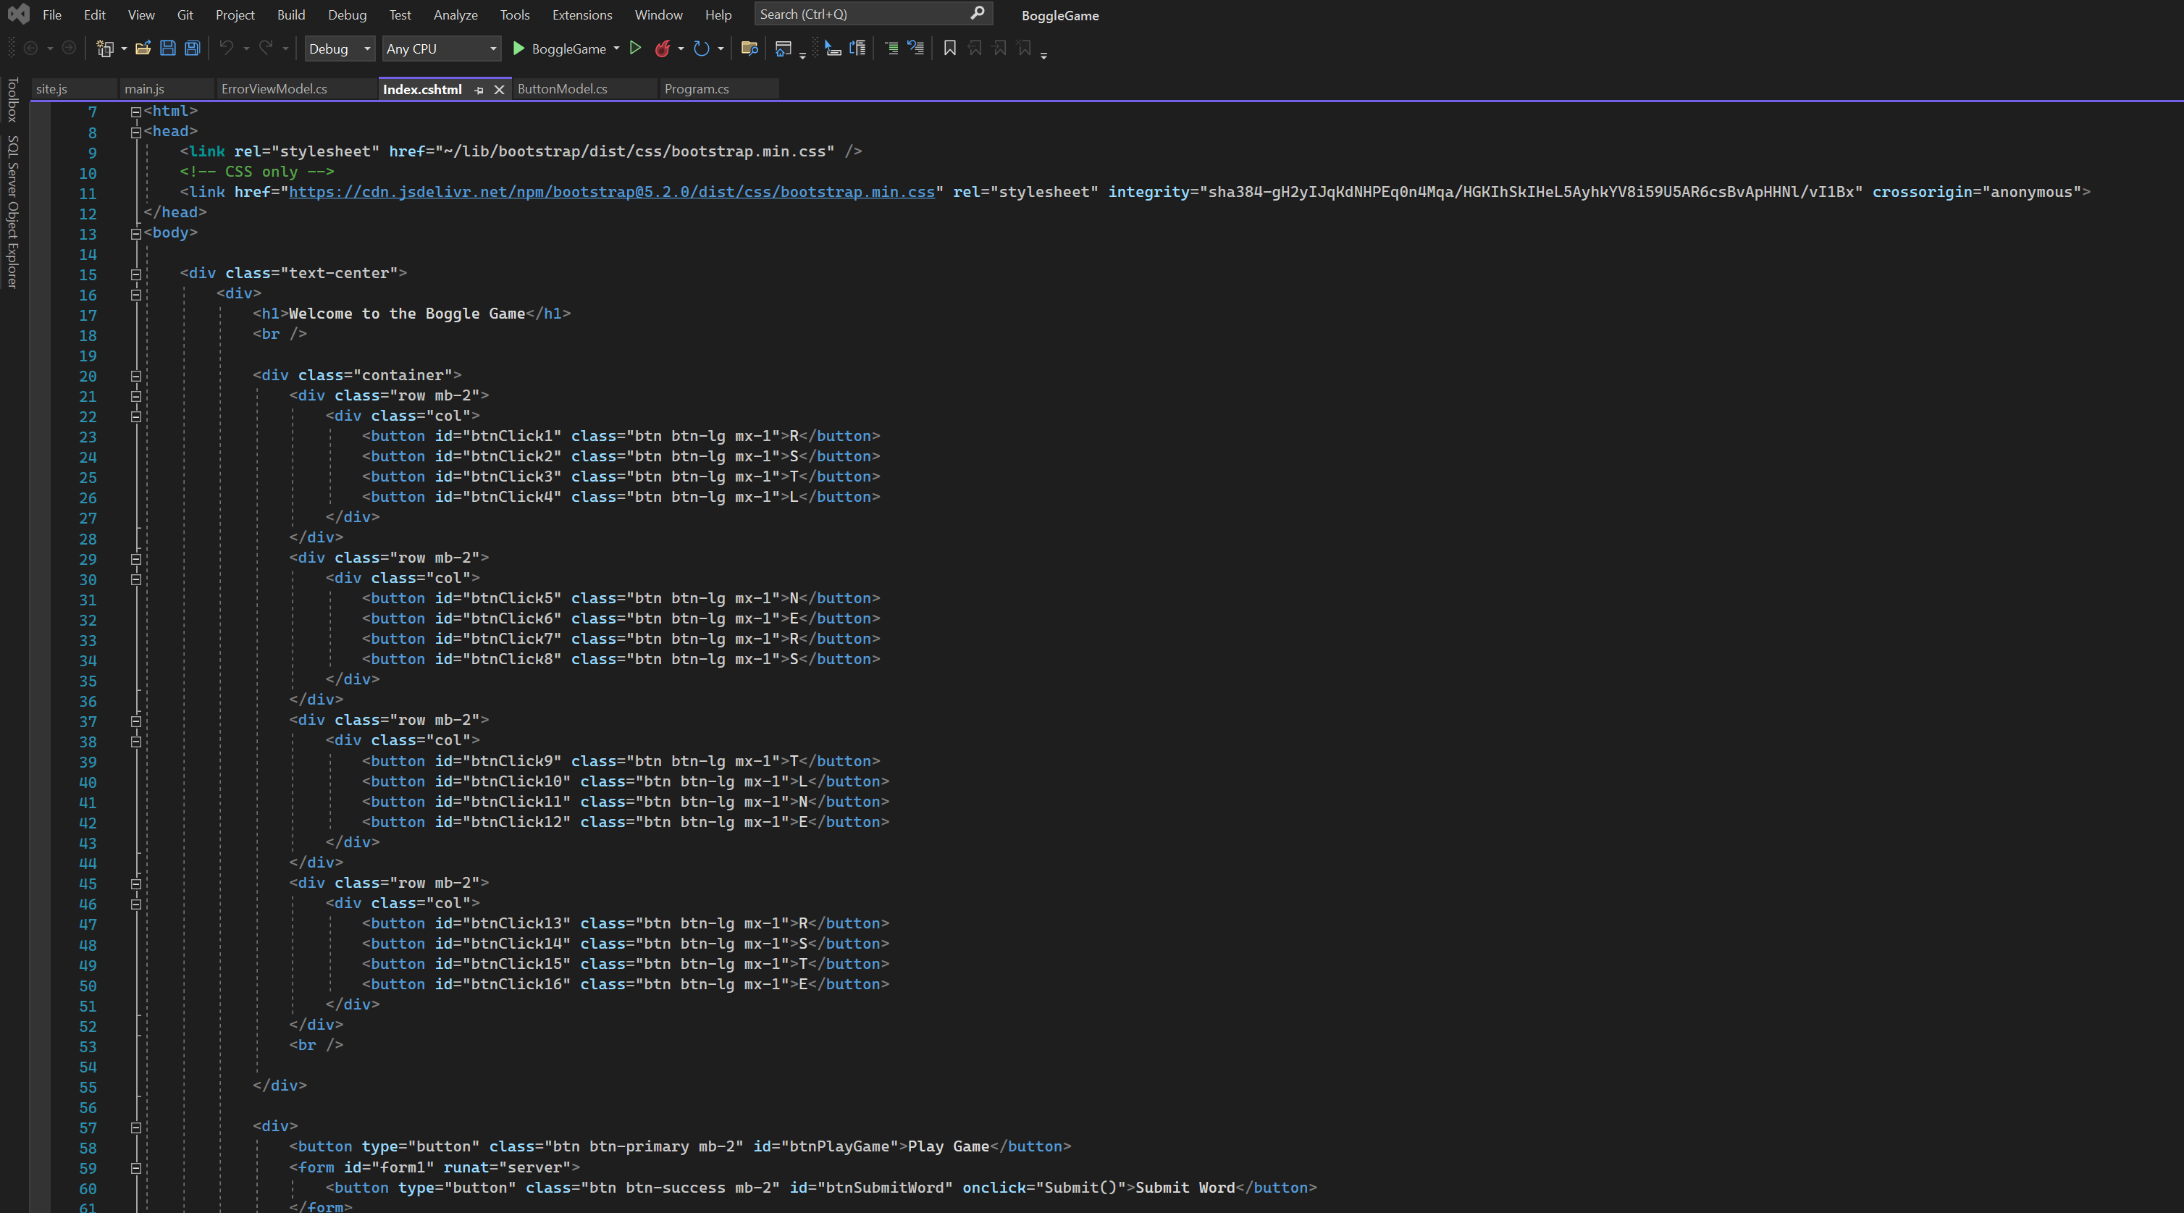Screen dimensions: 2184x1213
Task: Comment out the selected lines icon
Action: 891,49
